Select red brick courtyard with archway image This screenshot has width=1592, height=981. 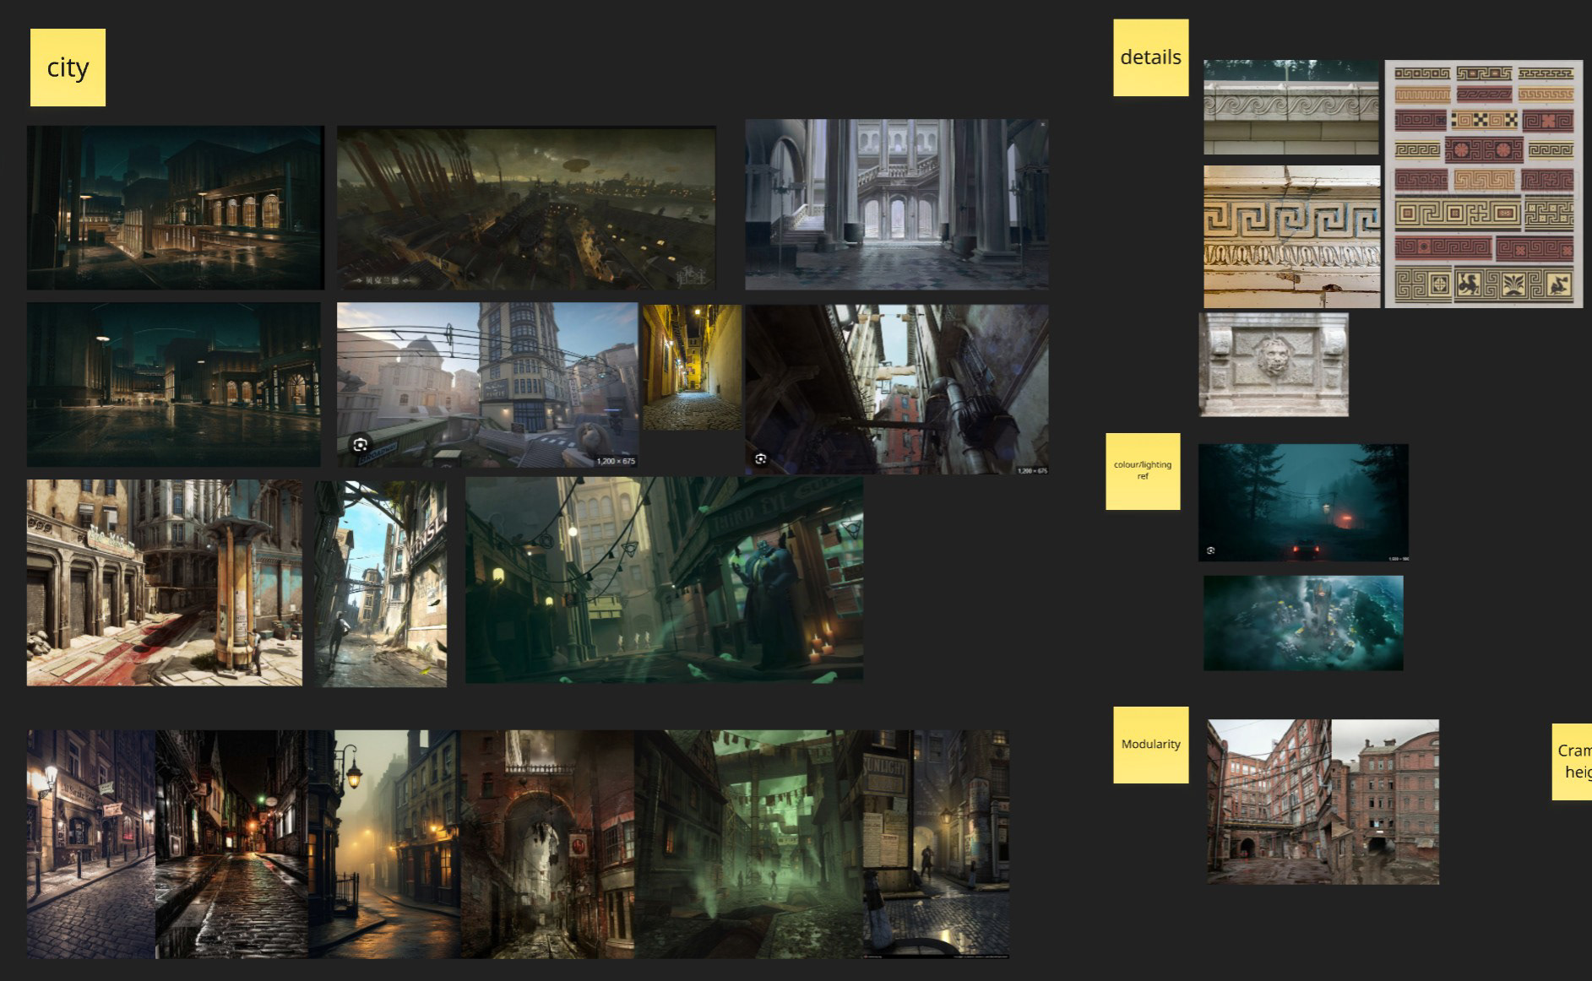coord(1269,802)
